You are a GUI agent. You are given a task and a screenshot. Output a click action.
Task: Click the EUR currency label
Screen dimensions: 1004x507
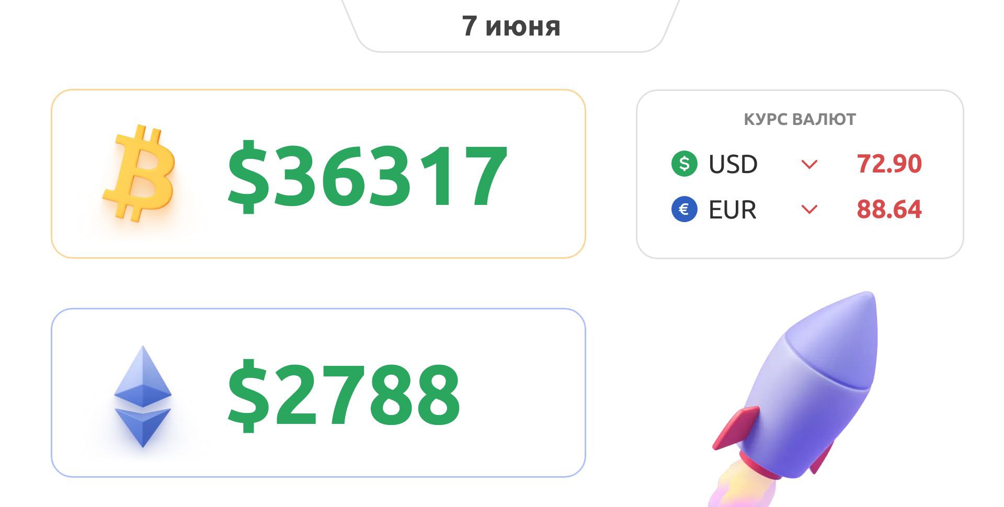[x=732, y=210]
